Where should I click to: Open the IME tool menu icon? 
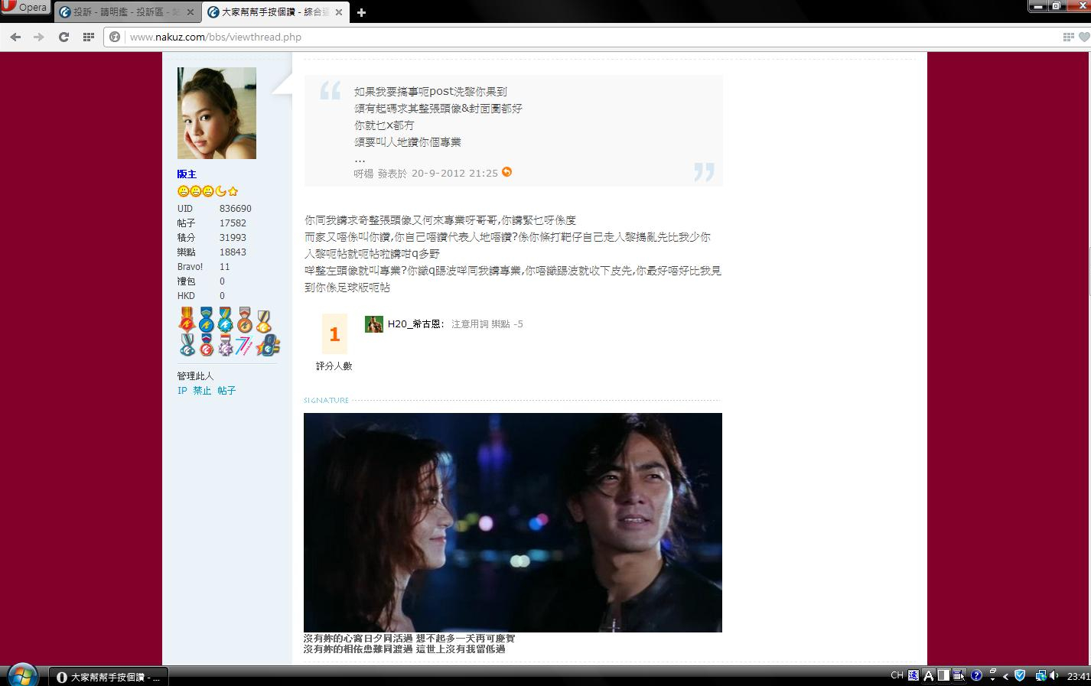pos(959,675)
